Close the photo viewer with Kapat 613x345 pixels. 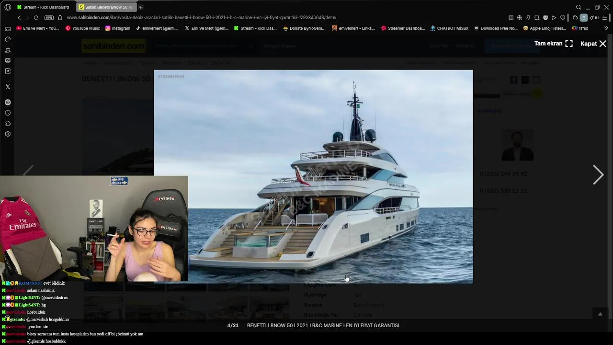pos(593,44)
